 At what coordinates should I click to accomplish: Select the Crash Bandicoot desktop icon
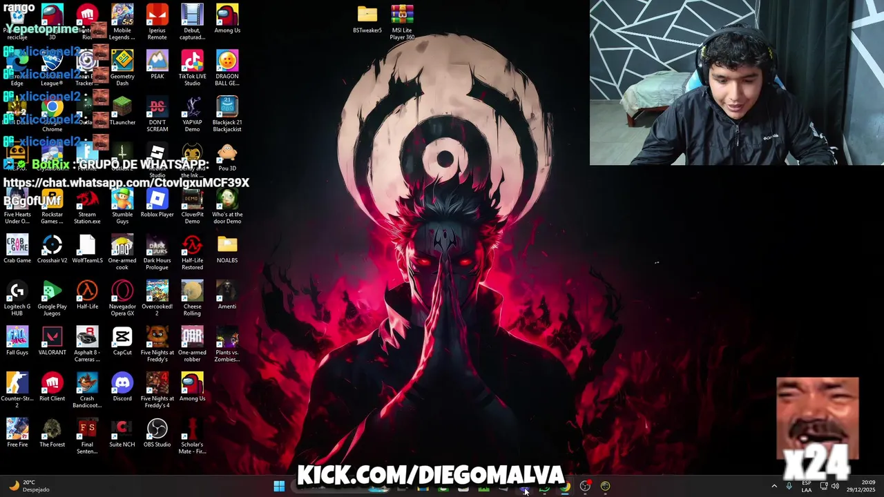(x=87, y=390)
